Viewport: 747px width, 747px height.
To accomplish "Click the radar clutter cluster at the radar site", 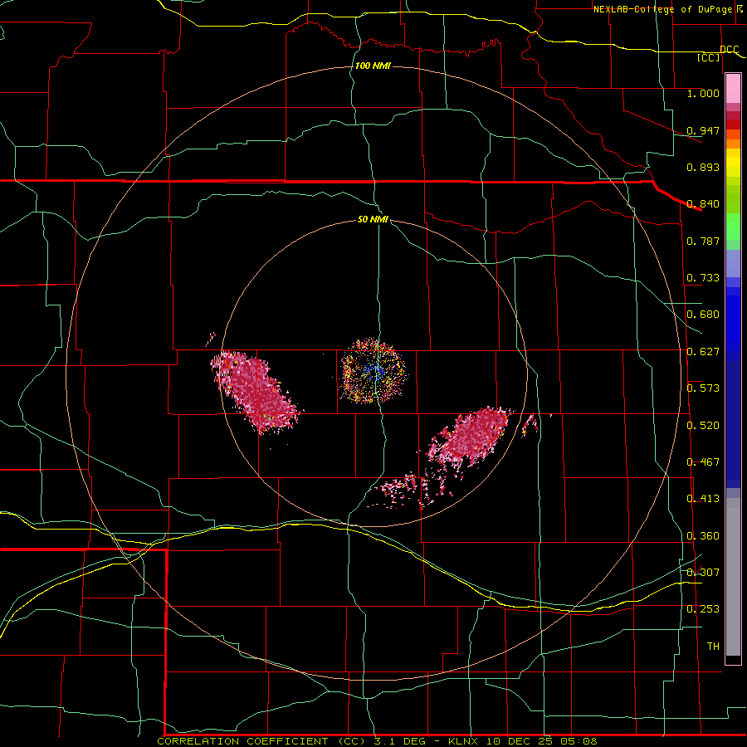I will pos(373,371).
